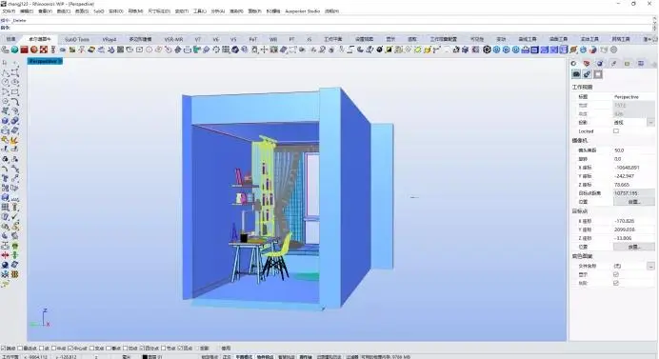Toggle the checked fifth osnap checkbox
The image size is (659, 359).
[70, 349]
